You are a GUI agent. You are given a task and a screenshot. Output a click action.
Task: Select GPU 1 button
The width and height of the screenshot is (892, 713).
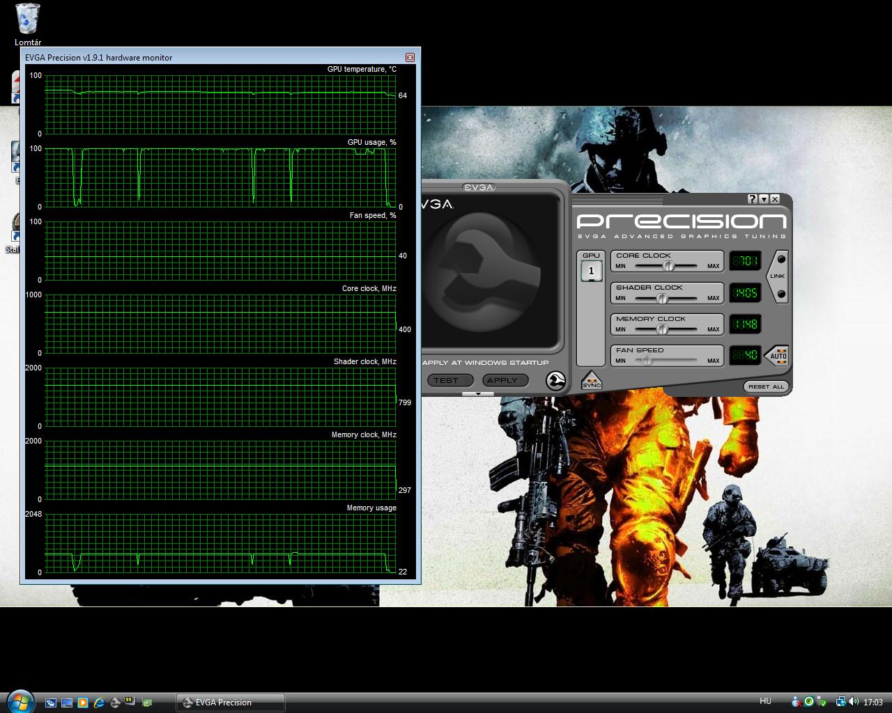coord(591,271)
